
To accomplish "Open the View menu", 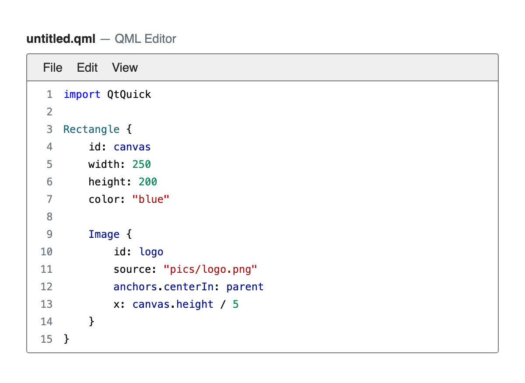I will point(125,68).
